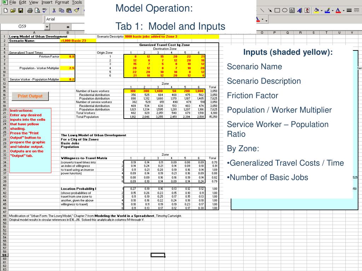Select the Scenario Name cell '+1,000 Basic Z3'
The width and height of the screenshot is (362, 271).
(x=78, y=41)
